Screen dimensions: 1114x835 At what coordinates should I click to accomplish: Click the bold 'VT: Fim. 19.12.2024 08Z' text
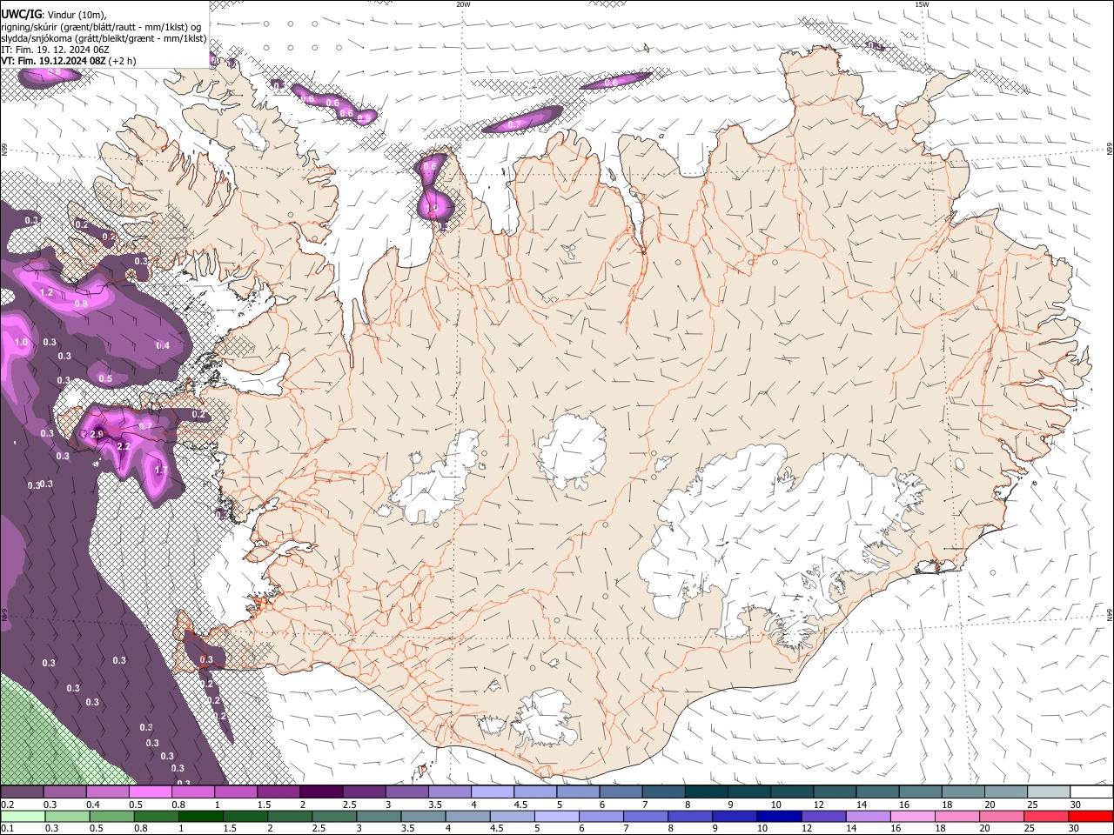pyautogui.click(x=53, y=61)
